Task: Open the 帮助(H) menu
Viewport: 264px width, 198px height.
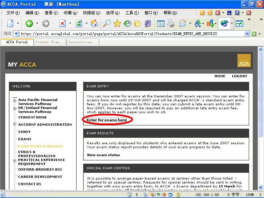Action: tap(170, 13)
